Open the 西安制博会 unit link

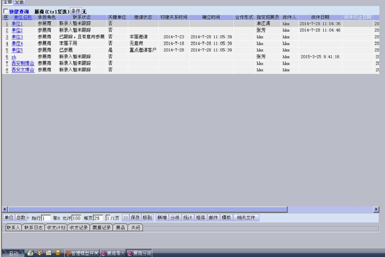click(23, 63)
